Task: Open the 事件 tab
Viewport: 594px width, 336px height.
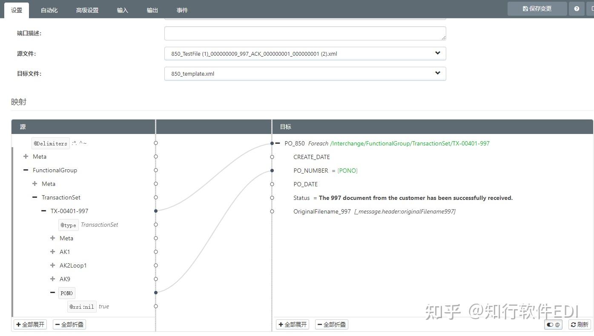Action: [182, 10]
